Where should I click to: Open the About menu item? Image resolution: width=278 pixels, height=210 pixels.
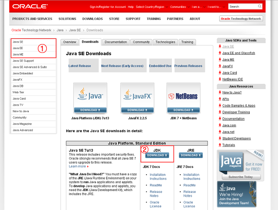(195, 19)
